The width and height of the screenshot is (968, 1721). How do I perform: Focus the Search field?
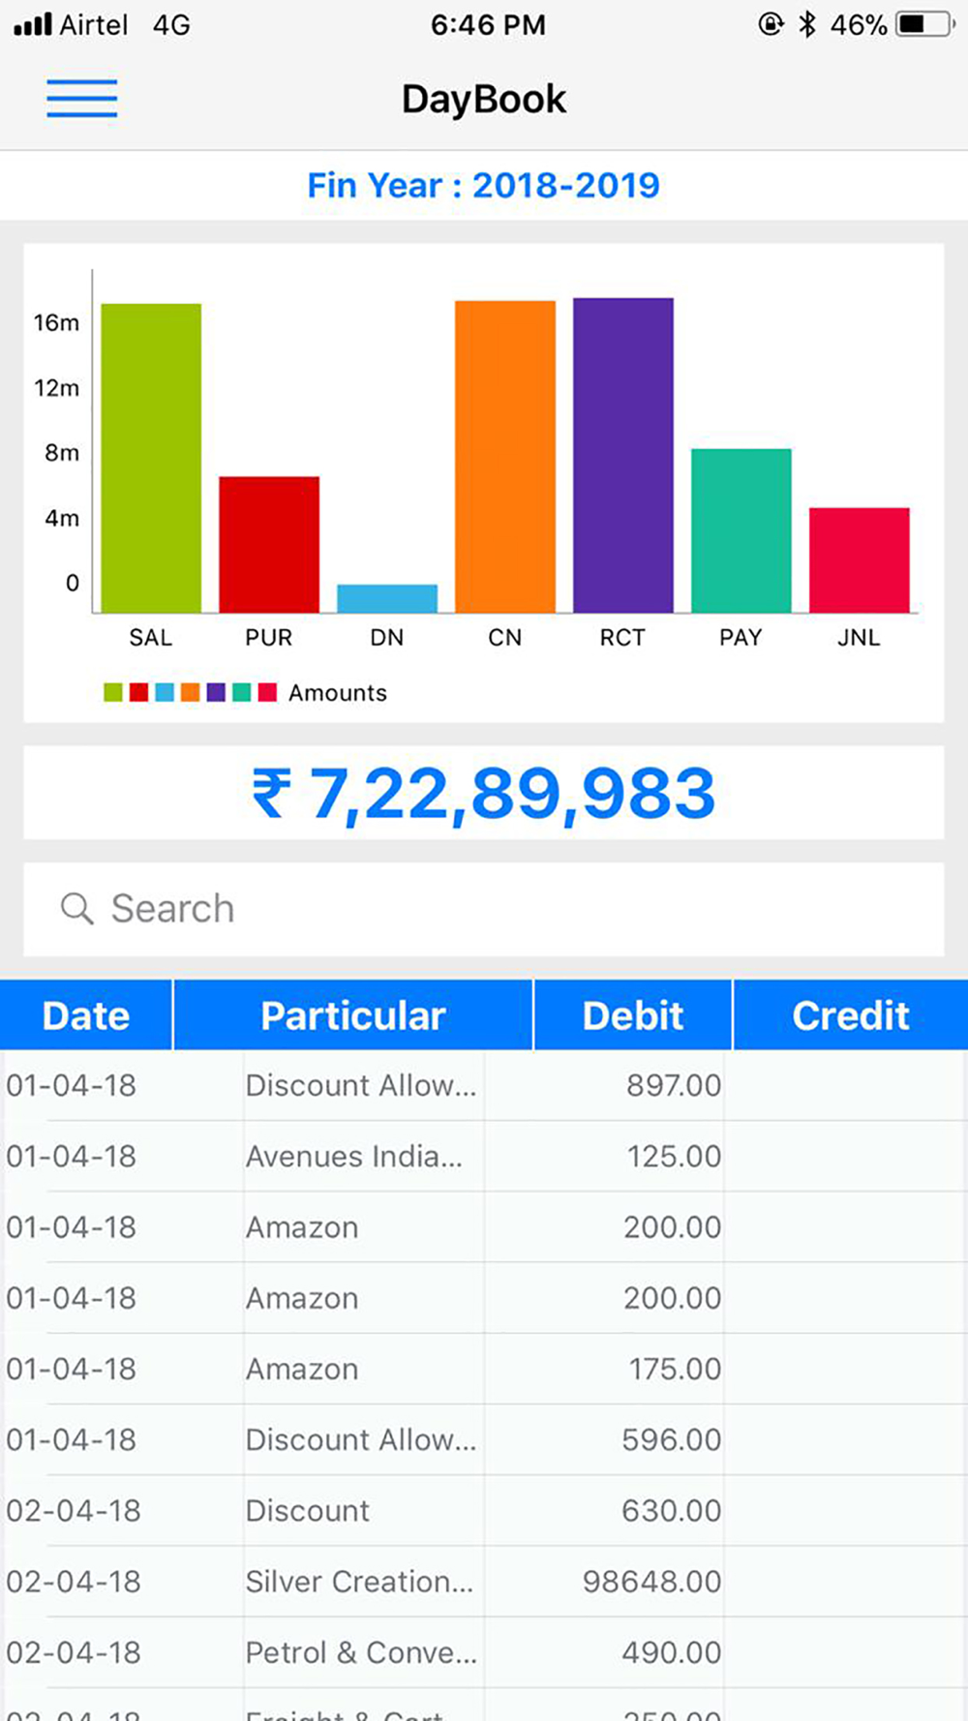(x=484, y=909)
